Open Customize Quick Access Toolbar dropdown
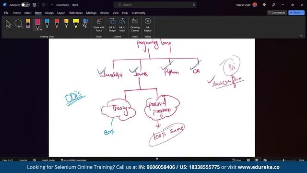307x173 pixels. pyautogui.click(x=52, y=5)
